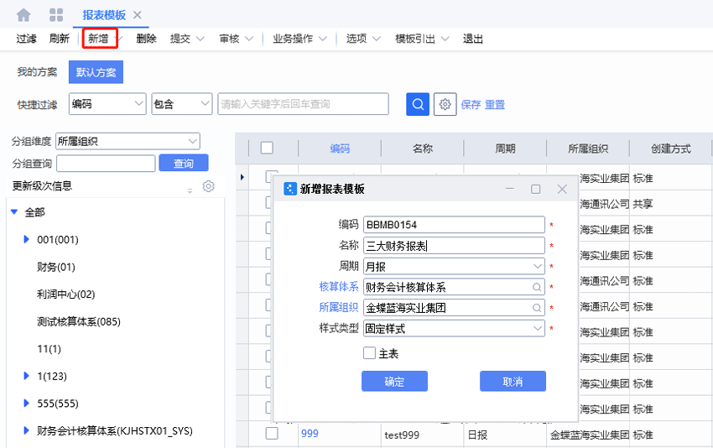Select 11(1) in the tree
This screenshot has height=448, width=713.
click(49, 349)
